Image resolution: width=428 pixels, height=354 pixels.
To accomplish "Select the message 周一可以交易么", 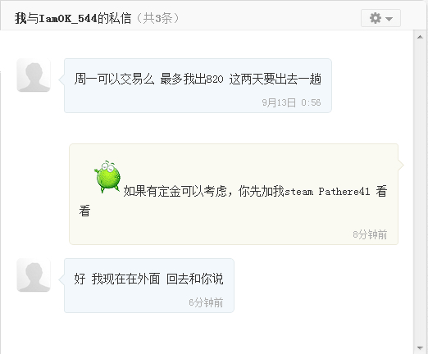I will click(198, 79).
